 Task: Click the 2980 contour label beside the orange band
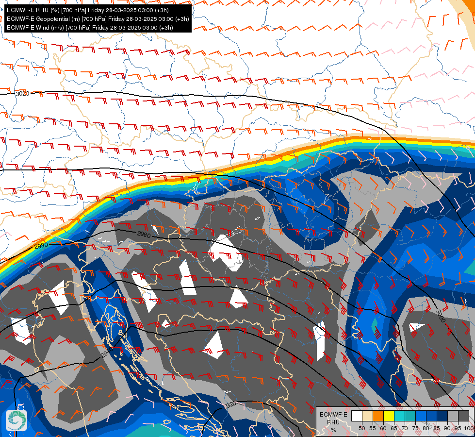click(41, 246)
